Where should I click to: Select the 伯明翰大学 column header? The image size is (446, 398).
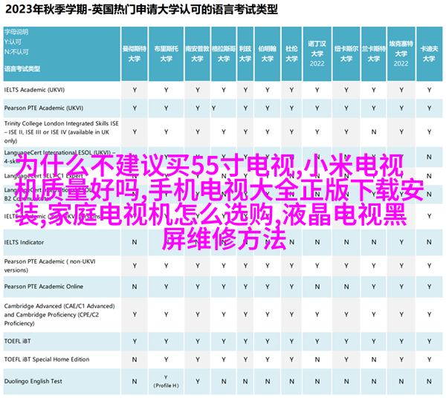click(268, 53)
